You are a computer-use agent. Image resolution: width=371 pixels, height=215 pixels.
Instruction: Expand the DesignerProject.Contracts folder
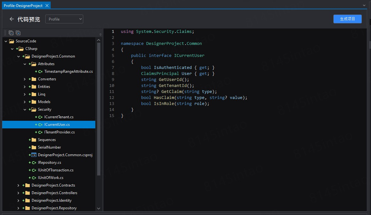click(x=18, y=185)
